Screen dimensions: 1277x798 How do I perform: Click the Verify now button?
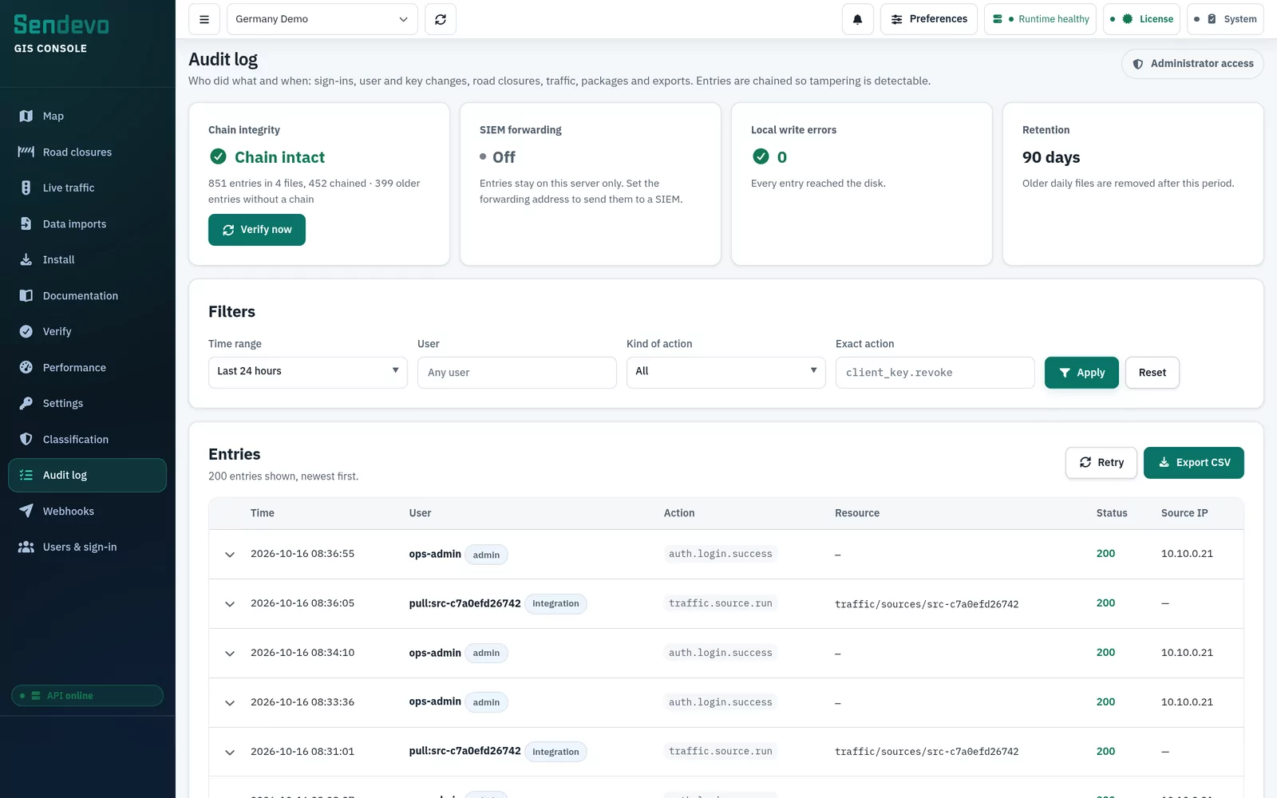[257, 230]
